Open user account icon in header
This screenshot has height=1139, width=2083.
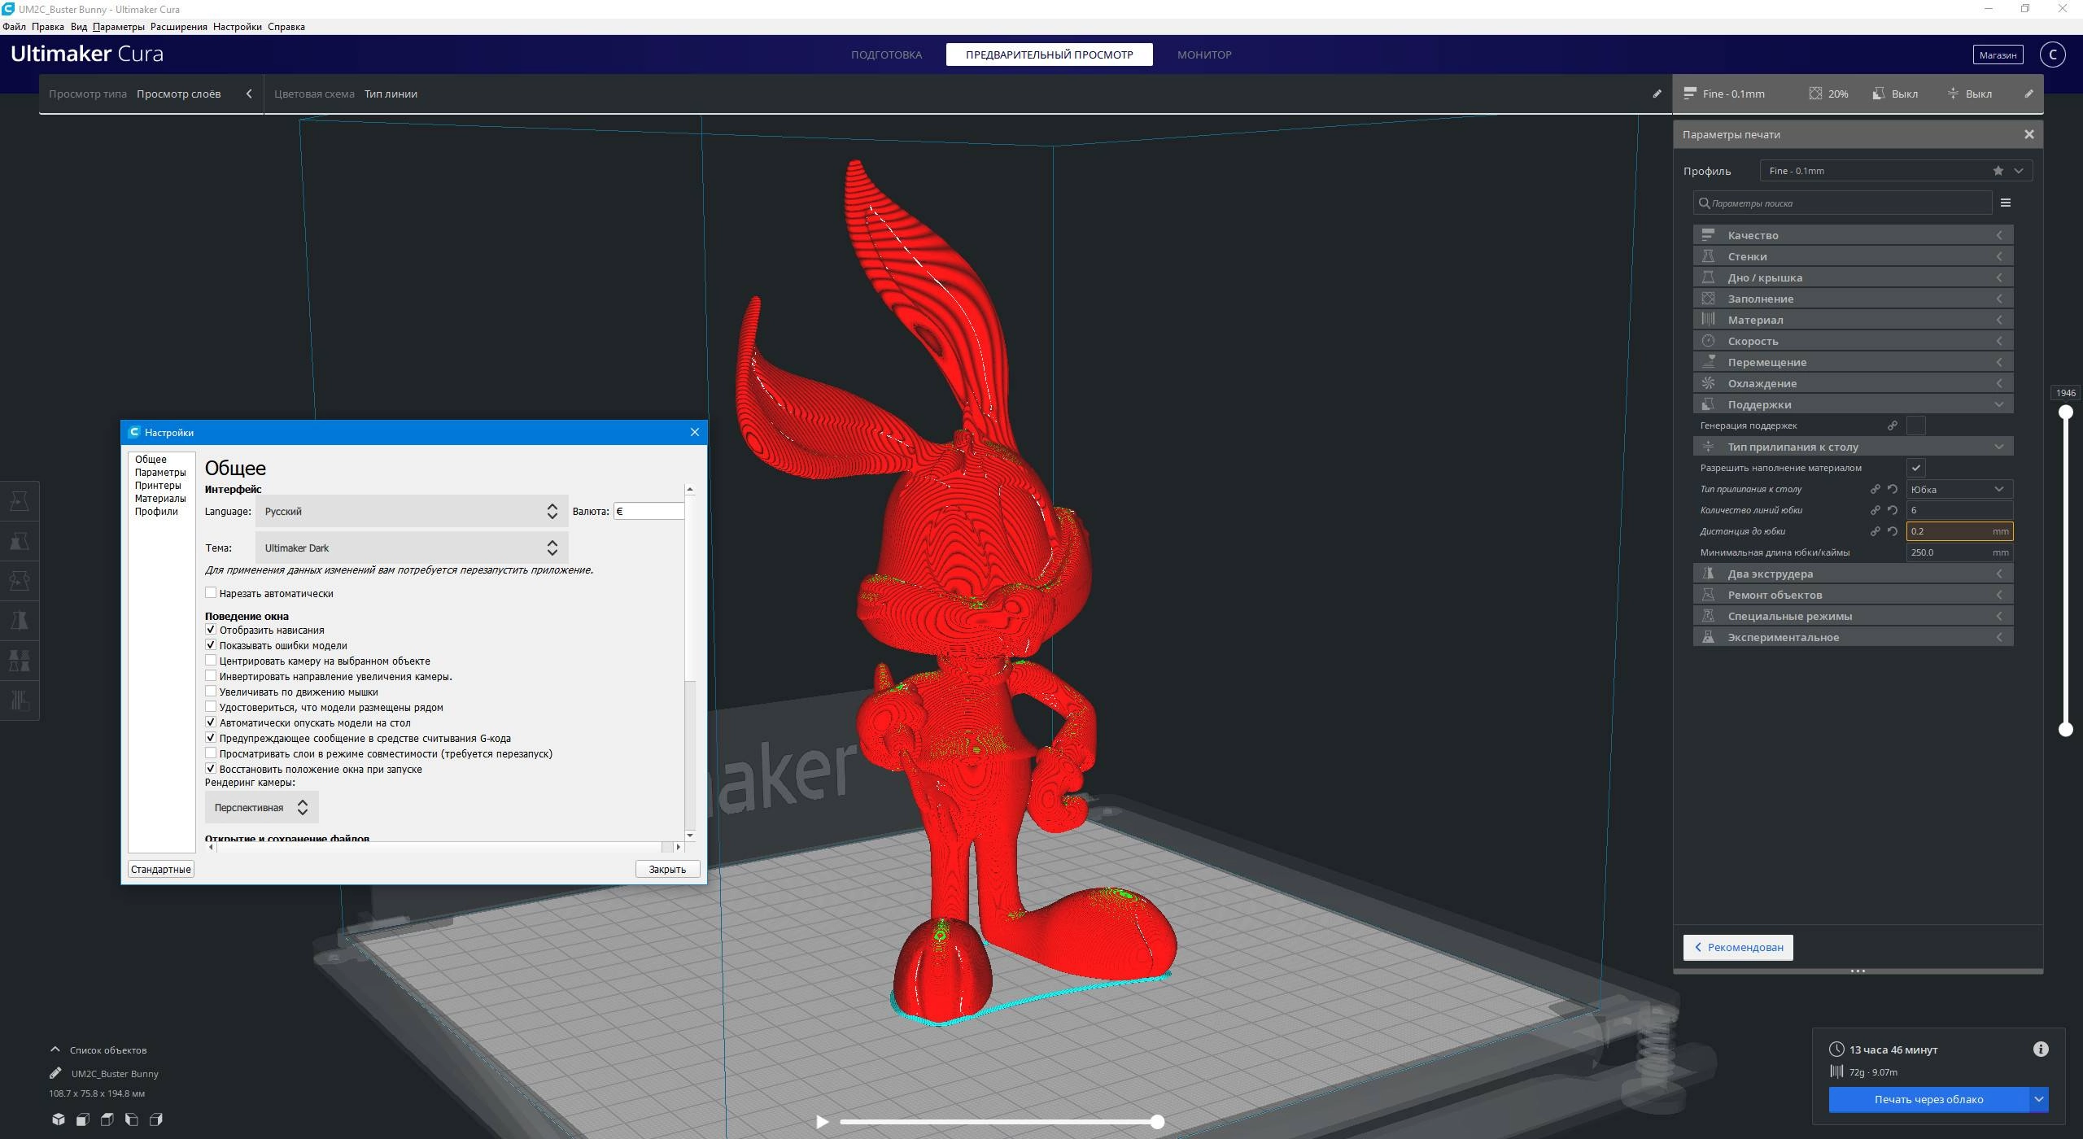point(2052,55)
